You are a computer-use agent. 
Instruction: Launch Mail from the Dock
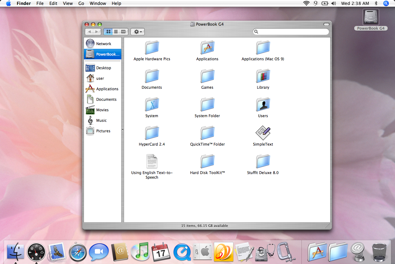point(57,251)
